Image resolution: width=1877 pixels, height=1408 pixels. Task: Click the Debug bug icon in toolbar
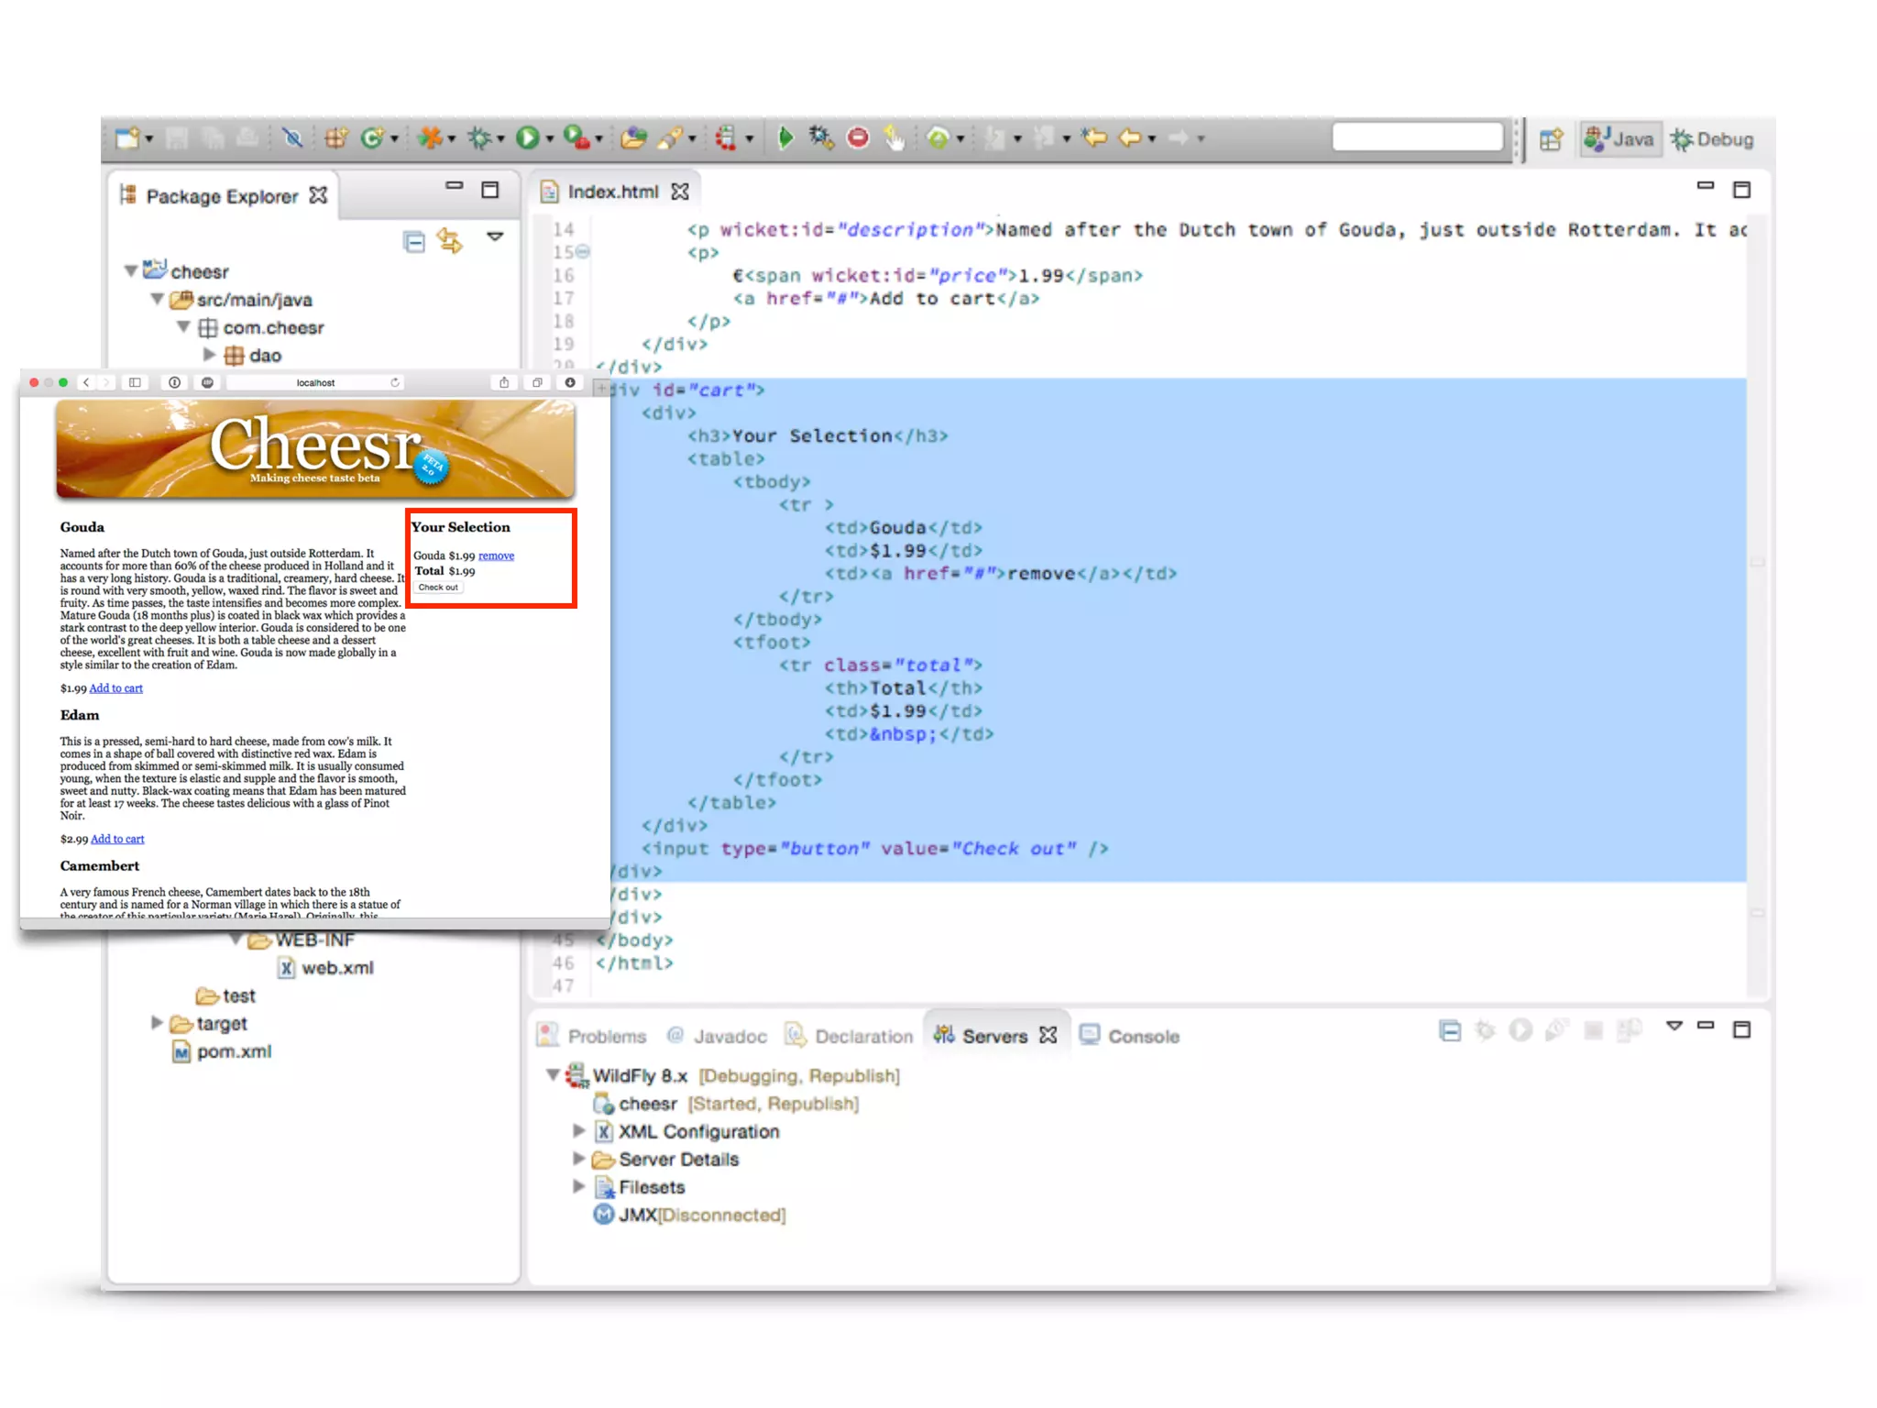[x=479, y=138]
